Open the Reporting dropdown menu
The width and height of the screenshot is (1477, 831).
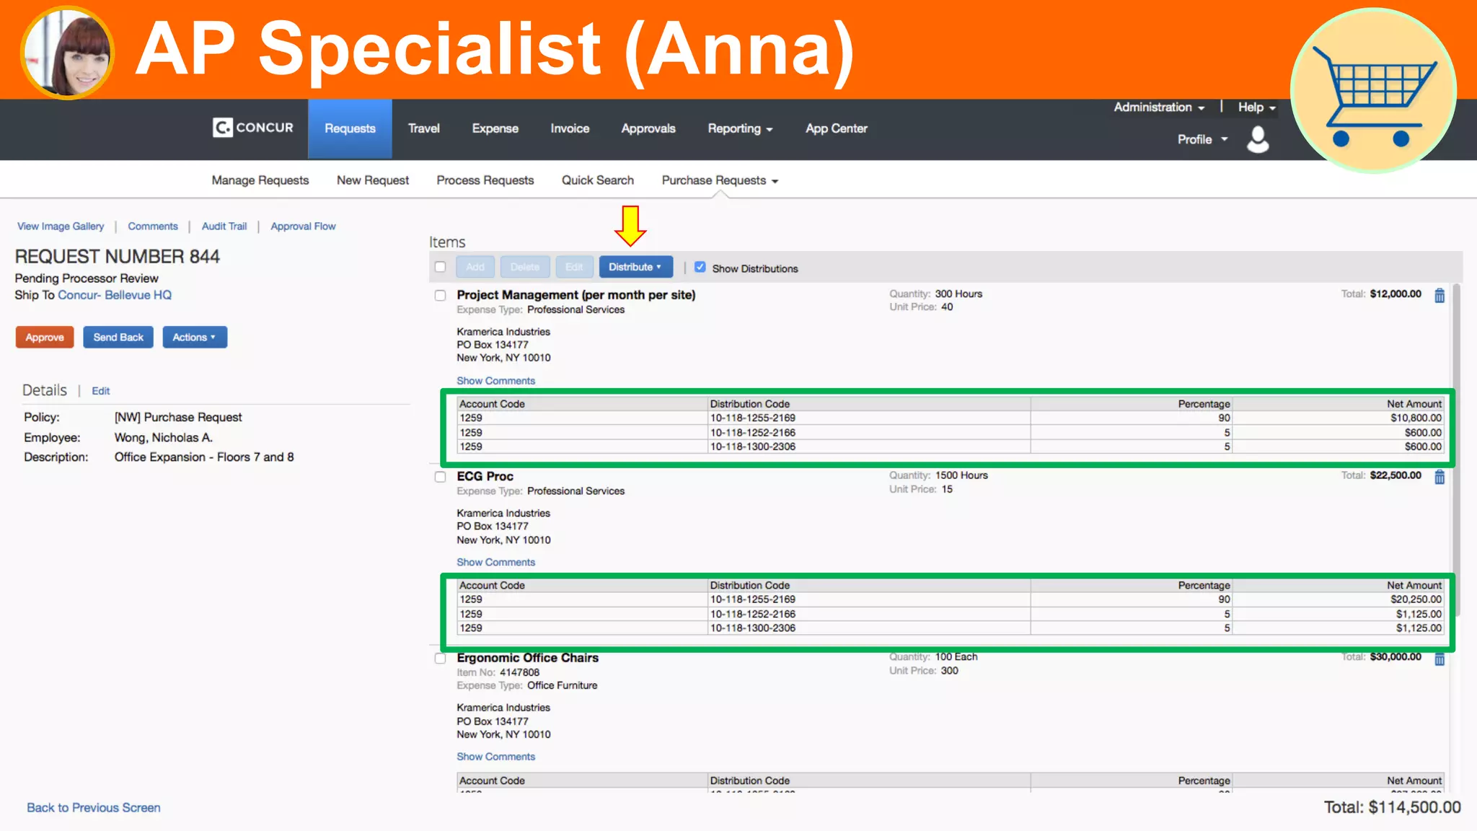click(x=740, y=128)
